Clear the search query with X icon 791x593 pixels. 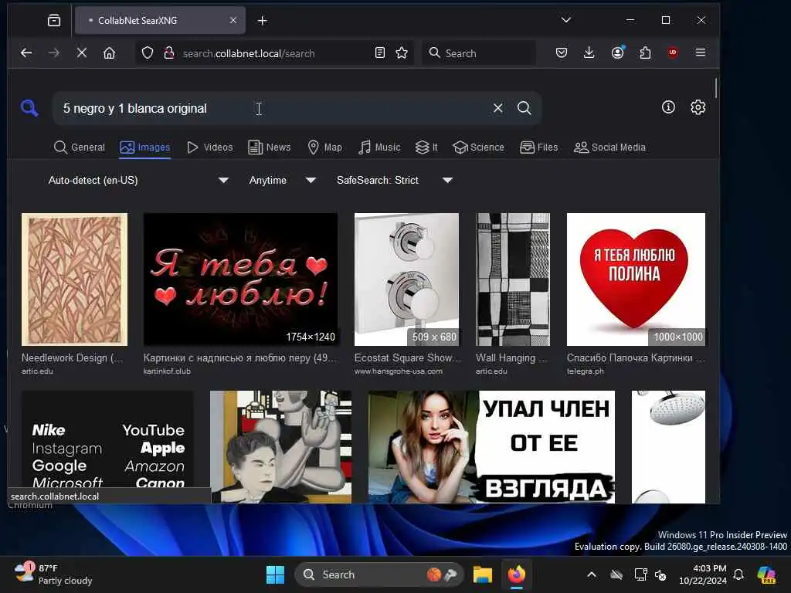(498, 108)
